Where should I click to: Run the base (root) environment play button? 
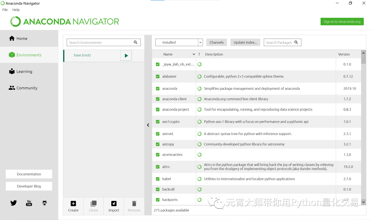(x=126, y=56)
